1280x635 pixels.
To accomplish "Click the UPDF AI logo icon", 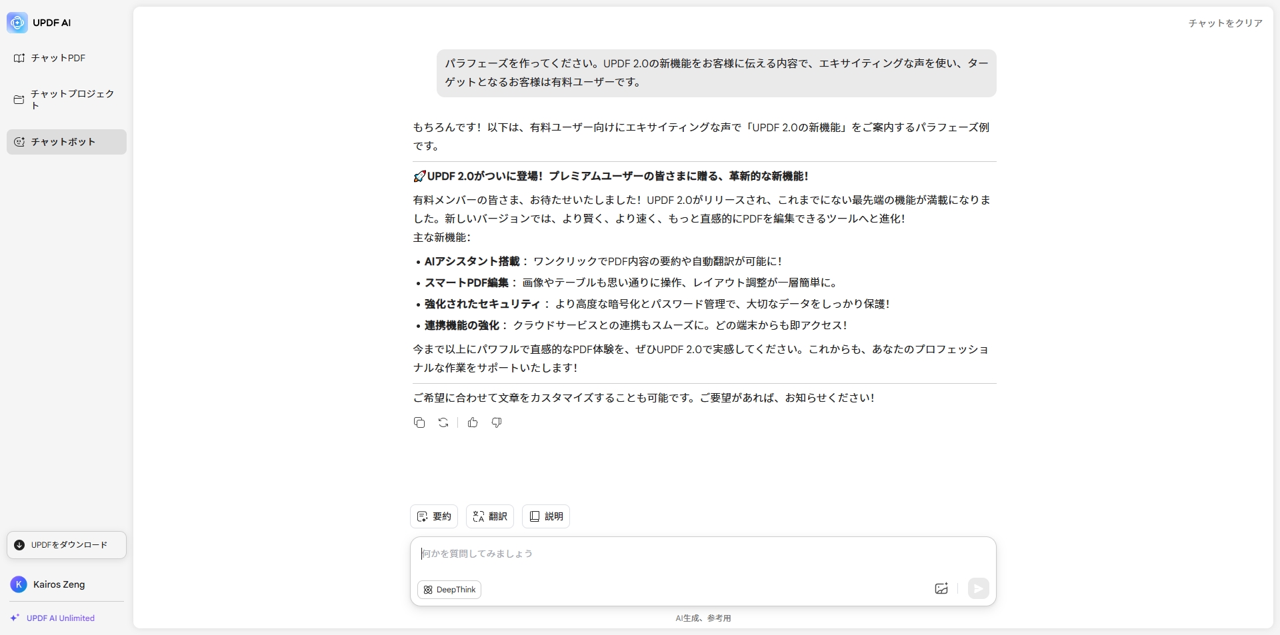I will [x=17, y=23].
